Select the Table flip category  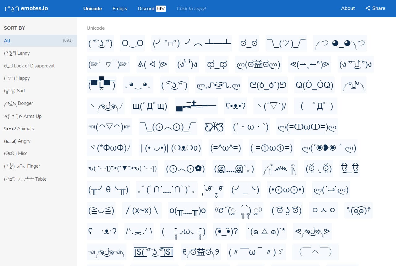pos(26,179)
